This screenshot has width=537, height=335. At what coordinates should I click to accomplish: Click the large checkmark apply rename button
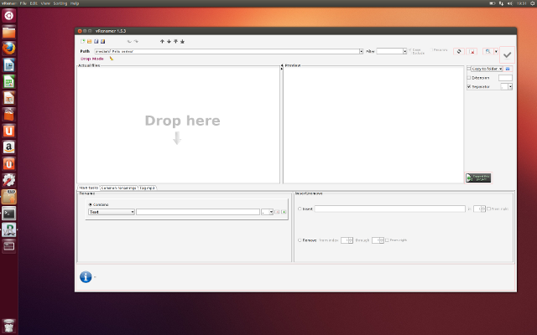[507, 54]
